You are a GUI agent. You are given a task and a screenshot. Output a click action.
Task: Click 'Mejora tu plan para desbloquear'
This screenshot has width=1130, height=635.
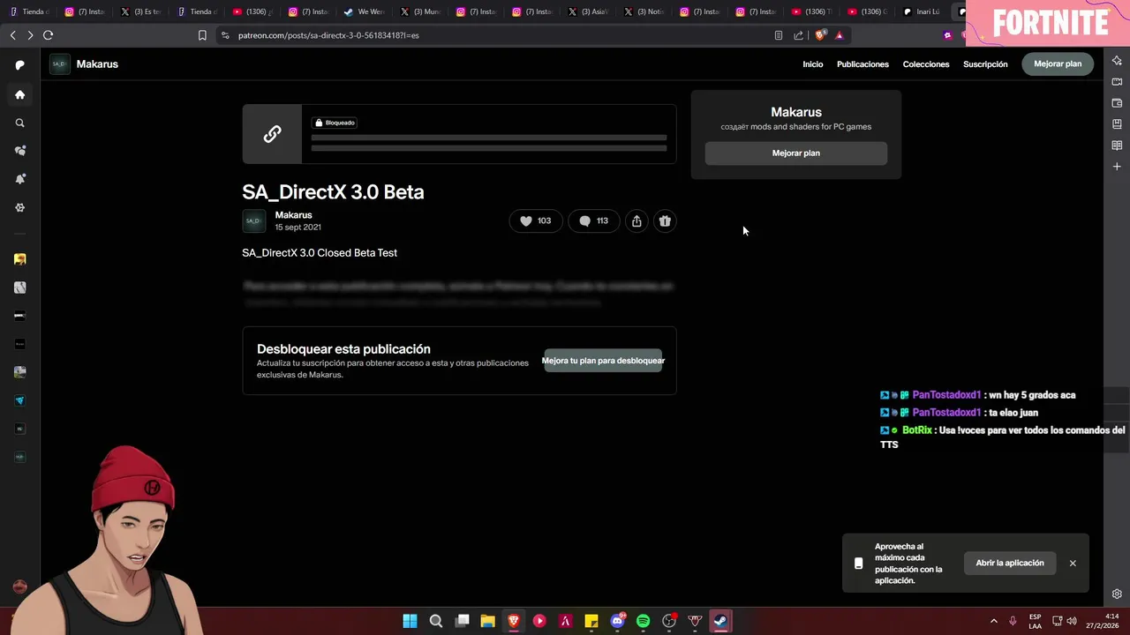click(603, 361)
